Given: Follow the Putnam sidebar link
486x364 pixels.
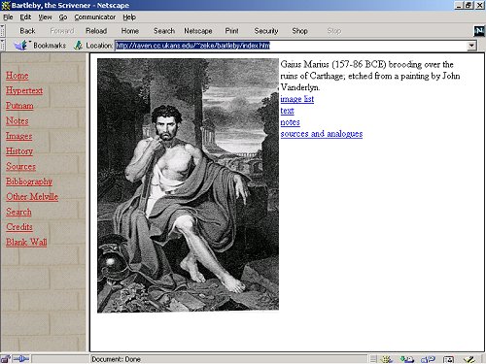Looking at the screenshot, I should coord(19,106).
